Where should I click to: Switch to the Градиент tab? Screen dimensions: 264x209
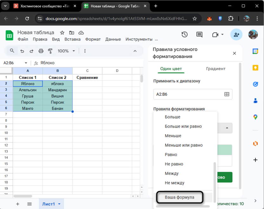pos(216,68)
